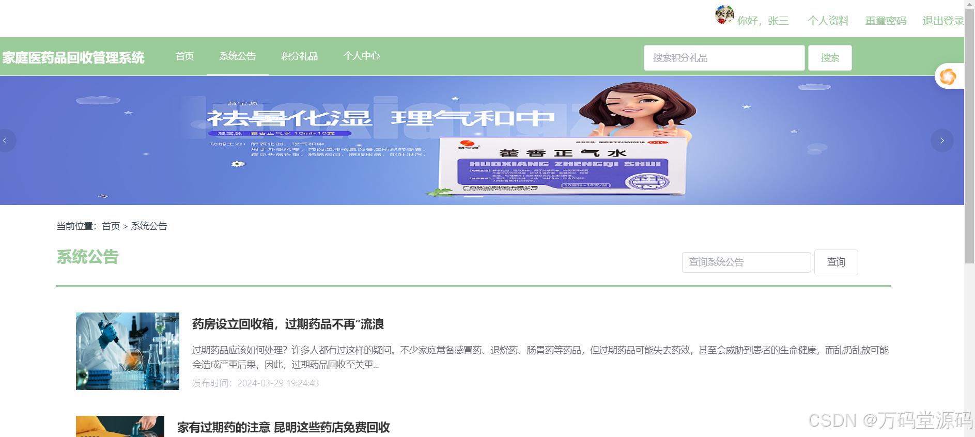The image size is (975, 437).
Task: Click the 搜索 button
Action: tap(830, 58)
